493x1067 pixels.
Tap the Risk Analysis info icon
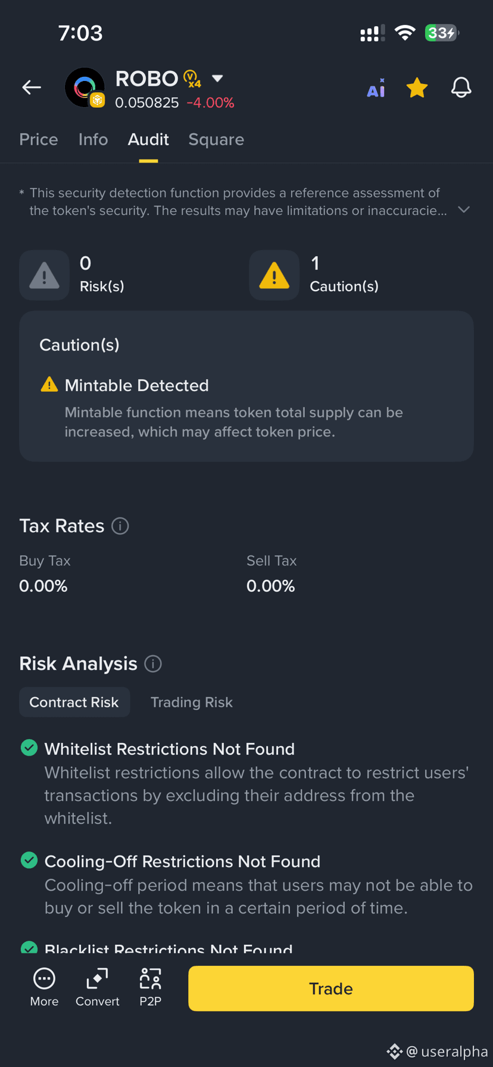pyautogui.click(x=153, y=664)
